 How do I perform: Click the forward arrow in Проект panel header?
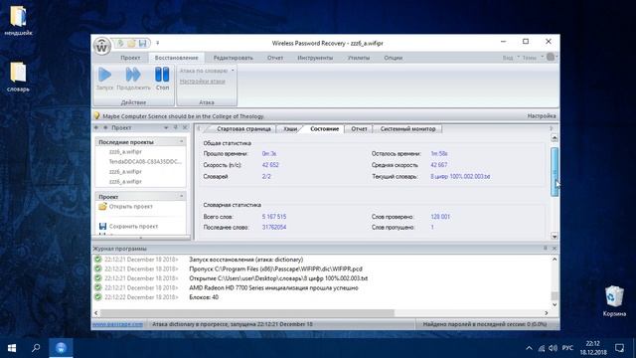[105, 127]
